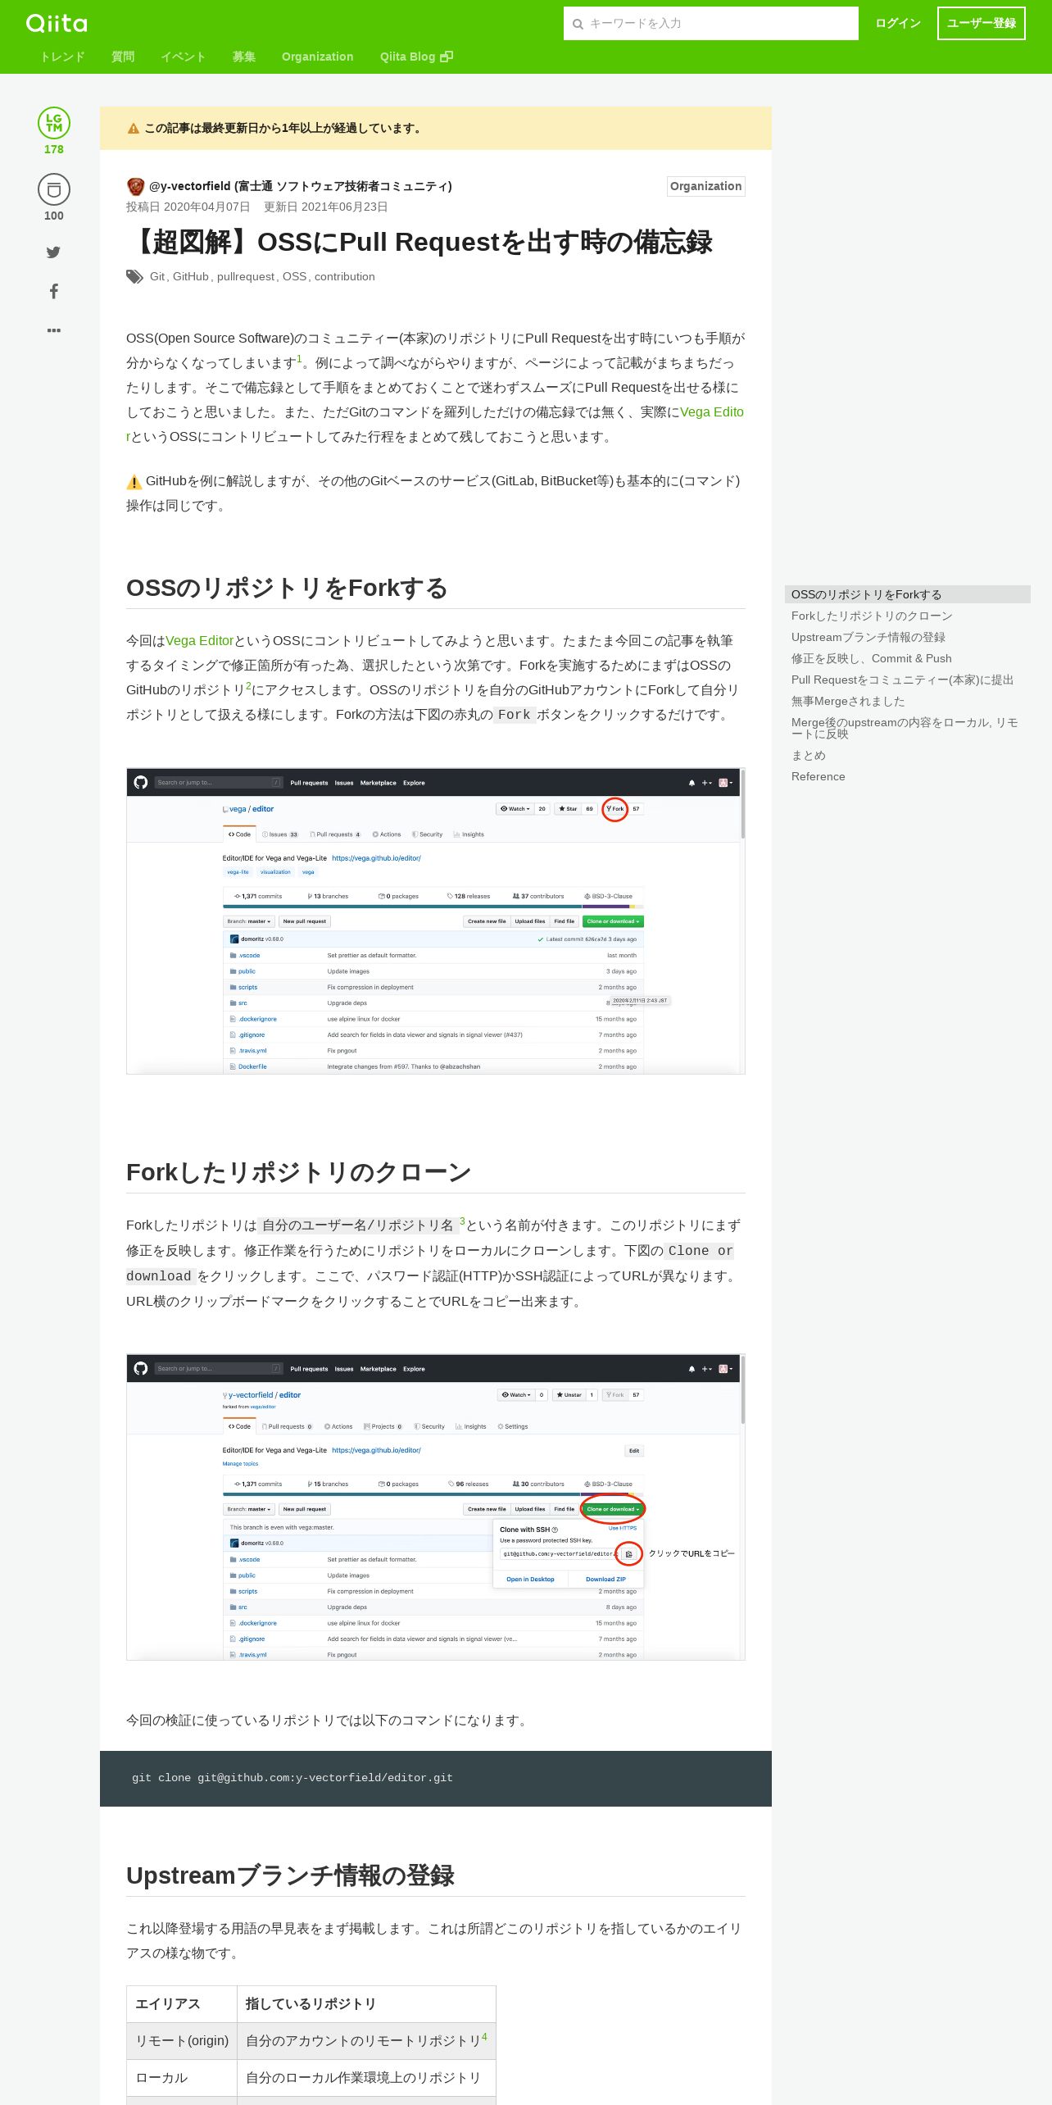Click footnote 2 reference

click(x=248, y=686)
